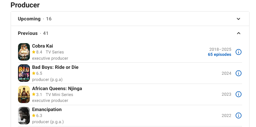The width and height of the screenshot is (256, 127).
Task: Collapse the Previous section chevron
Action: point(238,33)
